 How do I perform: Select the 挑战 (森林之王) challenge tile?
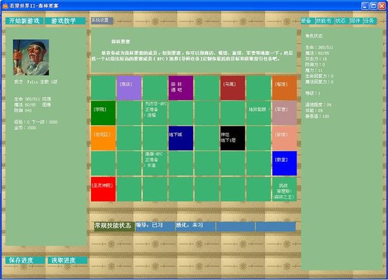[285, 189]
